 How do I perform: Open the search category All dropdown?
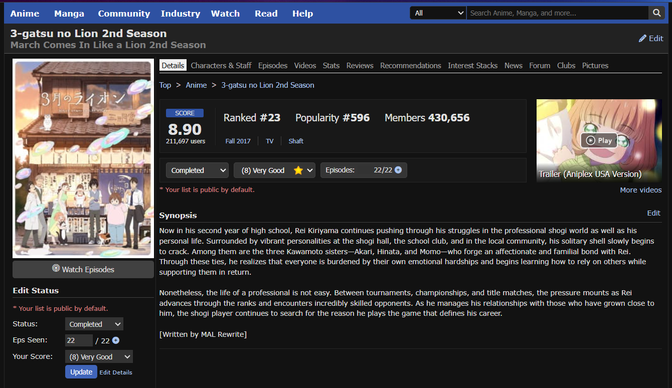[438, 13]
